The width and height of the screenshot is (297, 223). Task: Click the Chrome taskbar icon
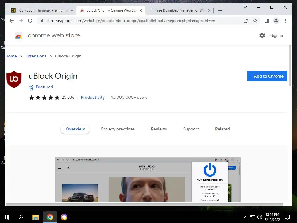click(x=50, y=217)
